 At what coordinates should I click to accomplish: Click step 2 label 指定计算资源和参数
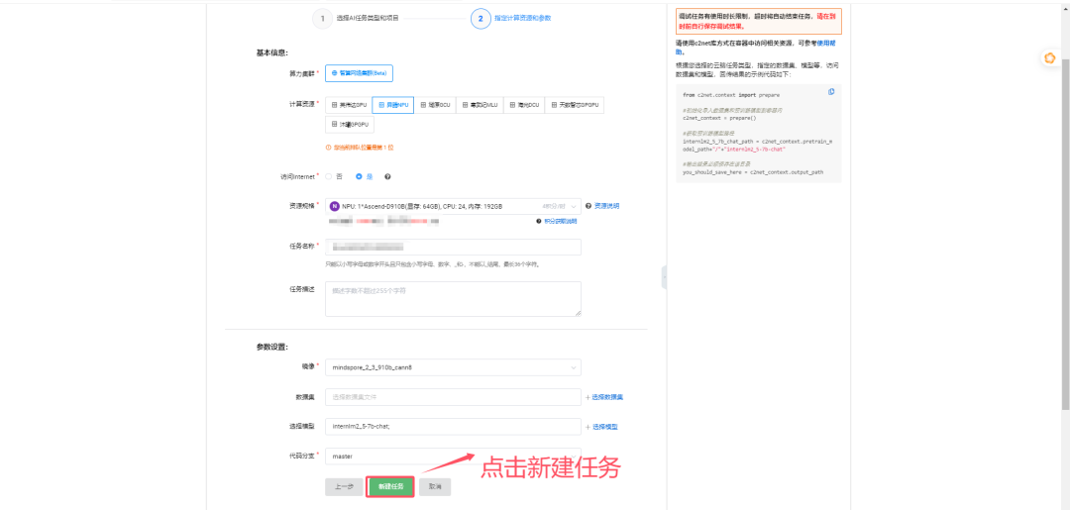point(523,19)
